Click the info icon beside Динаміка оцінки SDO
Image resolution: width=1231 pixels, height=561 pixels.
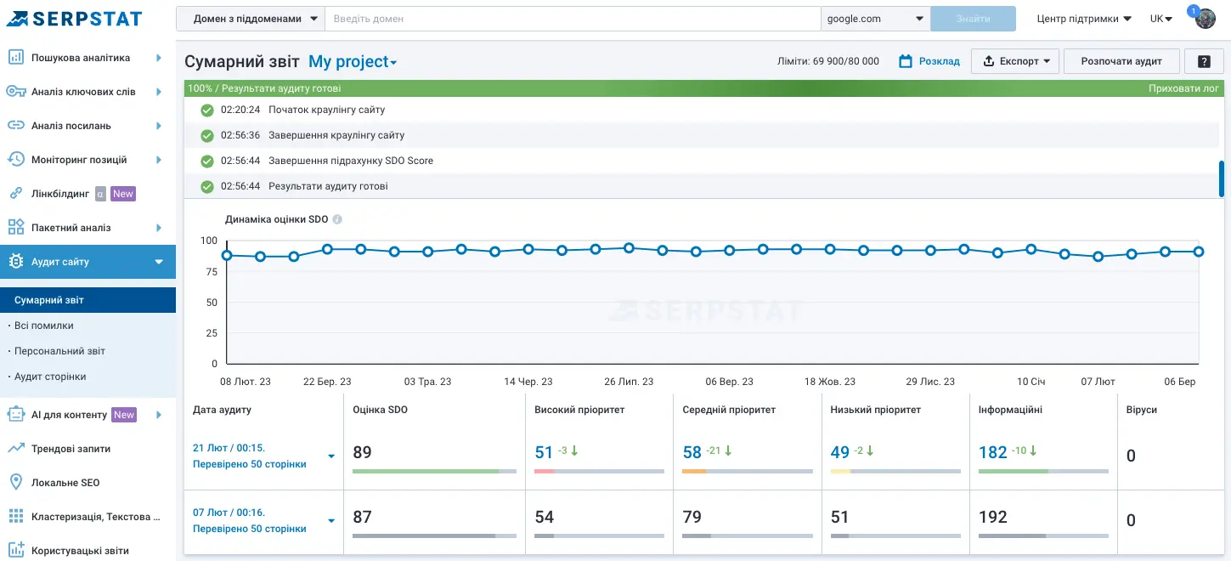tap(337, 219)
